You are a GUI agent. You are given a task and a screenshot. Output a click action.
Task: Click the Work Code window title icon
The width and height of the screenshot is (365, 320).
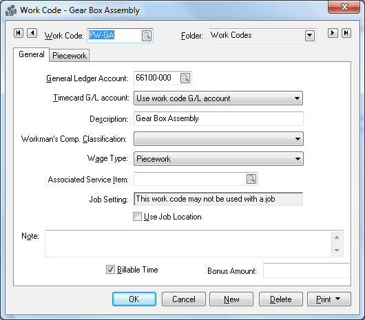pos(11,10)
